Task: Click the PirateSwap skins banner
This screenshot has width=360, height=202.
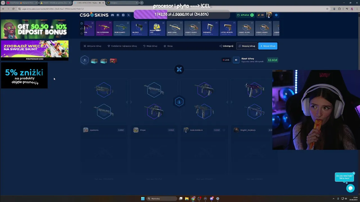Action: click(35, 50)
